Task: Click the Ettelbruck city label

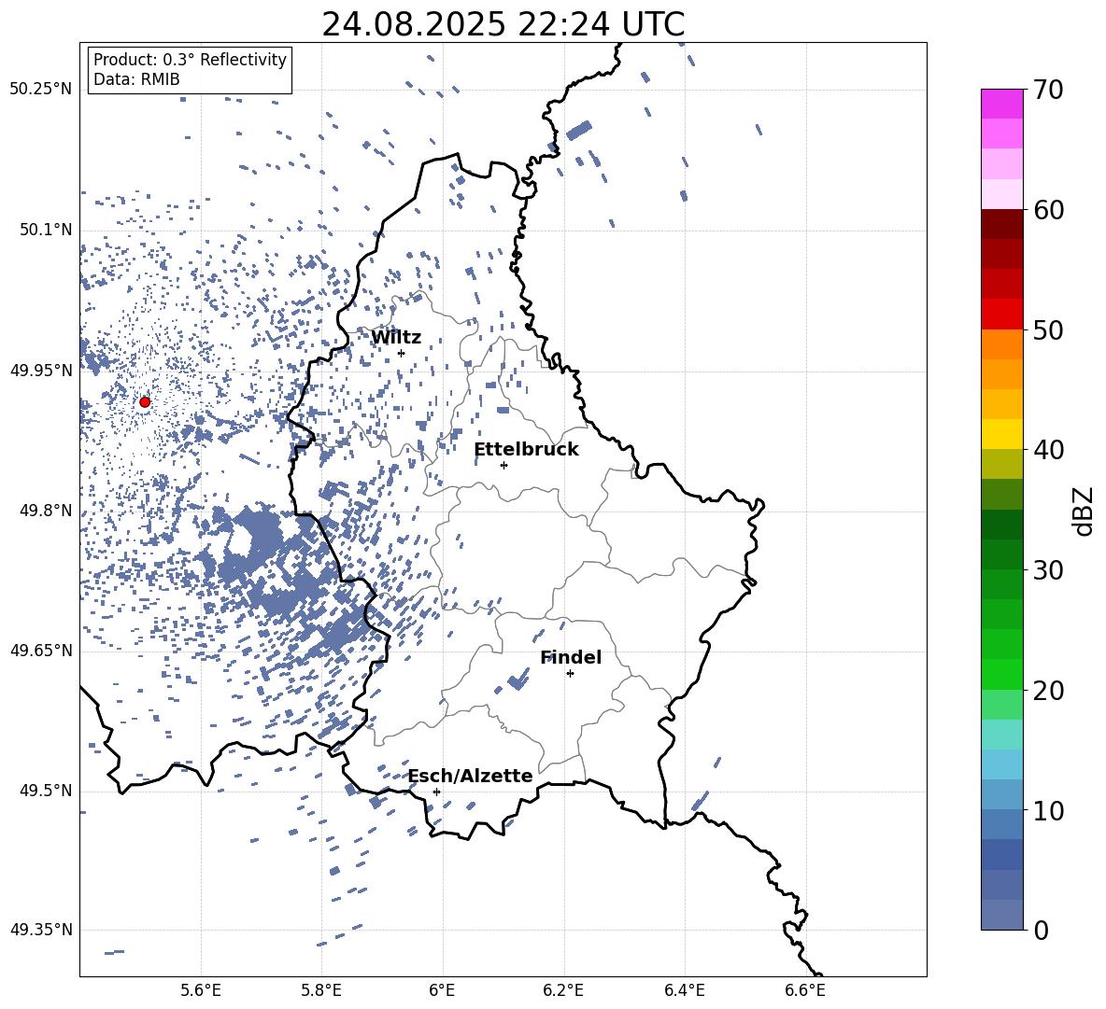Action: pyautogui.click(x=526, y=450)
